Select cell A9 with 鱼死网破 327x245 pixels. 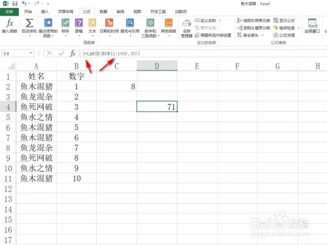36,158
